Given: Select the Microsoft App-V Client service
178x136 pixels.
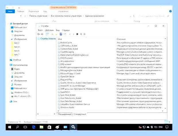Looking at the screenshot, I should 70,73.
